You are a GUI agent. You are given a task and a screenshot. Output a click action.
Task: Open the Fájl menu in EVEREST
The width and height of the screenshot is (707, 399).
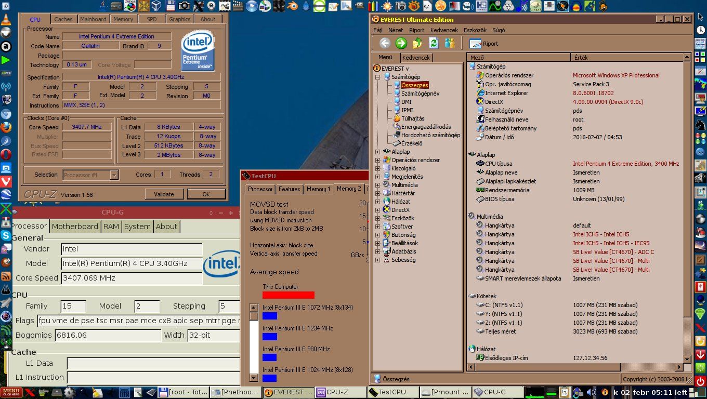pos(378,30)
